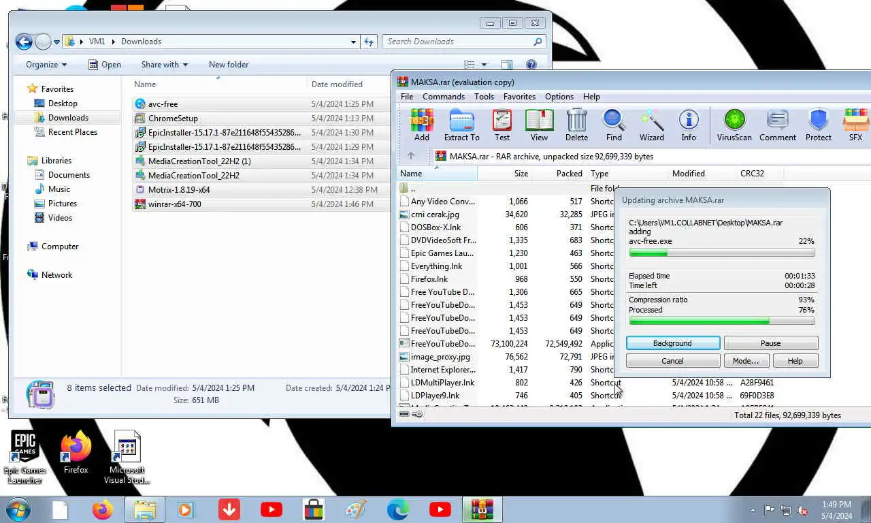Click the Explorer help question mark icon
This screenshot has width=871, height=523.
(x=531, y=65)
